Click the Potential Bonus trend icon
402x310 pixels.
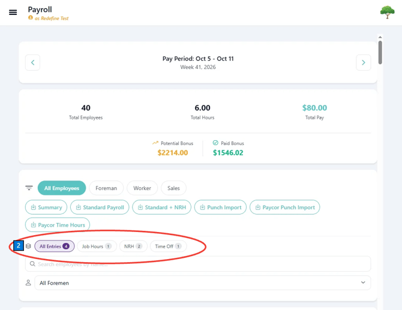pyautogui.click(x=155, y=143)
